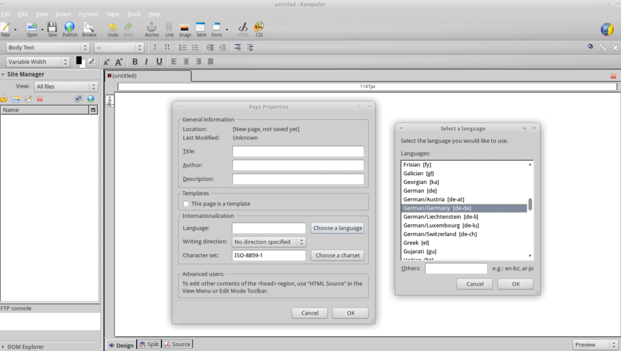Open the arrow dropdown next to Form
This screenshot has width=621, height=351.
click(227, 29)
